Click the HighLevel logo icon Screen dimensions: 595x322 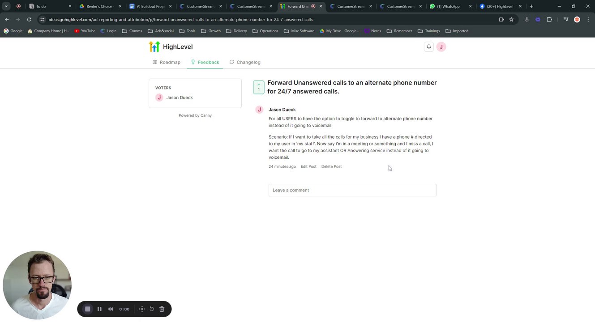(x=154, y=47)
